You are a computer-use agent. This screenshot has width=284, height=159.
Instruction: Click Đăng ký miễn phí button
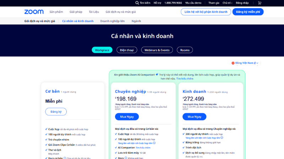point(248,12)
